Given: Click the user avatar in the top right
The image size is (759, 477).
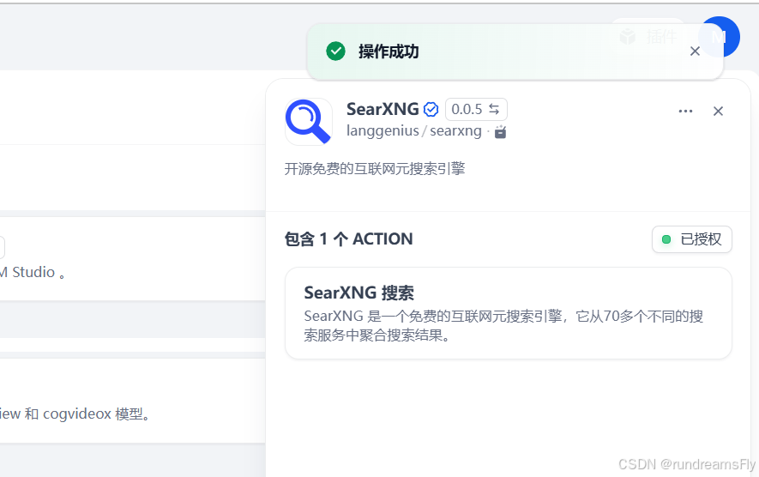Looking at the screenshot, I should click(720, 37).
